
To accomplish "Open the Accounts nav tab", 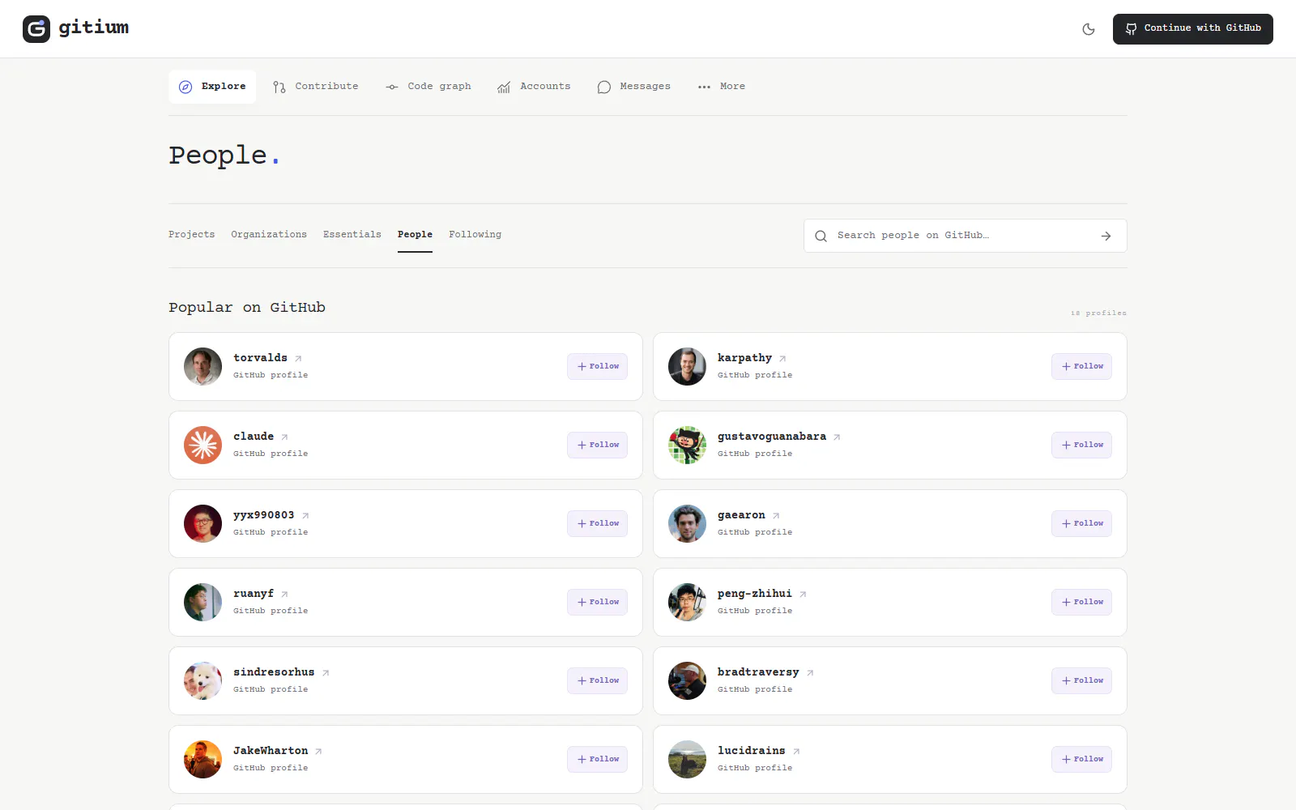I will pos(534,87).
